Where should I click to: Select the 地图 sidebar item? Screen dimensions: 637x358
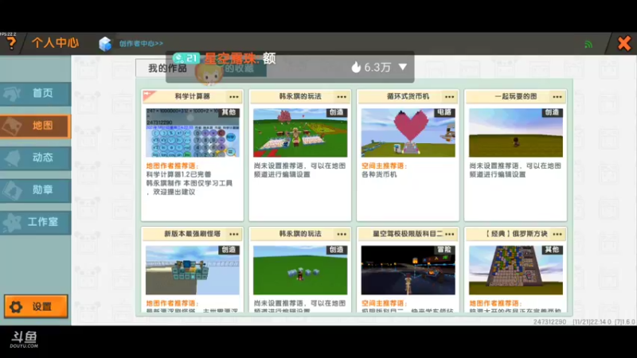tap(35, 126)
